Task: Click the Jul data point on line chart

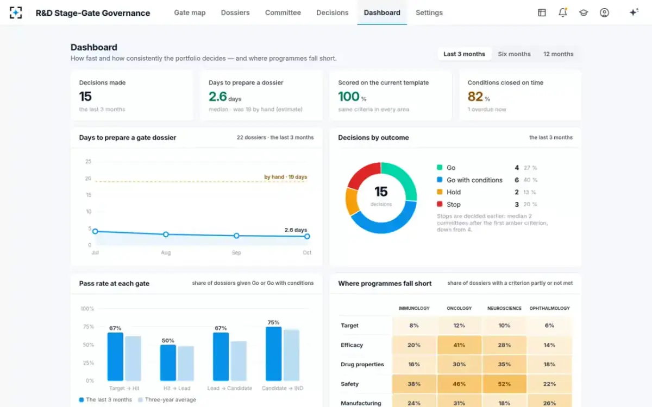Action: click(x=95, y=231)
